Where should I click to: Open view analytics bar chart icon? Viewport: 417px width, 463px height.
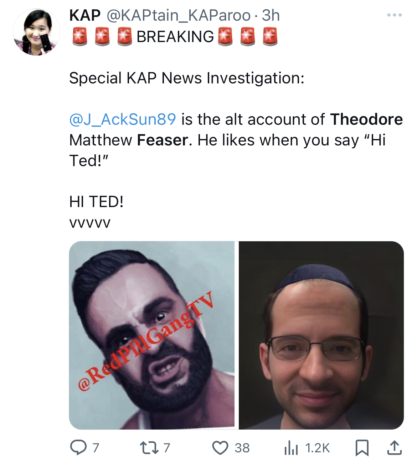click(x=291, y=448)
